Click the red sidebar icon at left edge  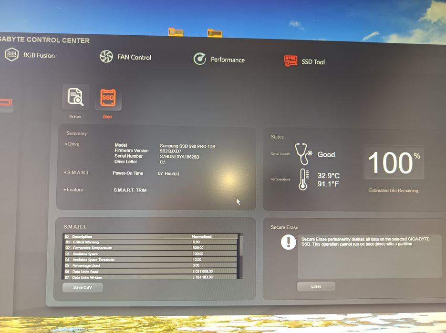pos(6,102)
